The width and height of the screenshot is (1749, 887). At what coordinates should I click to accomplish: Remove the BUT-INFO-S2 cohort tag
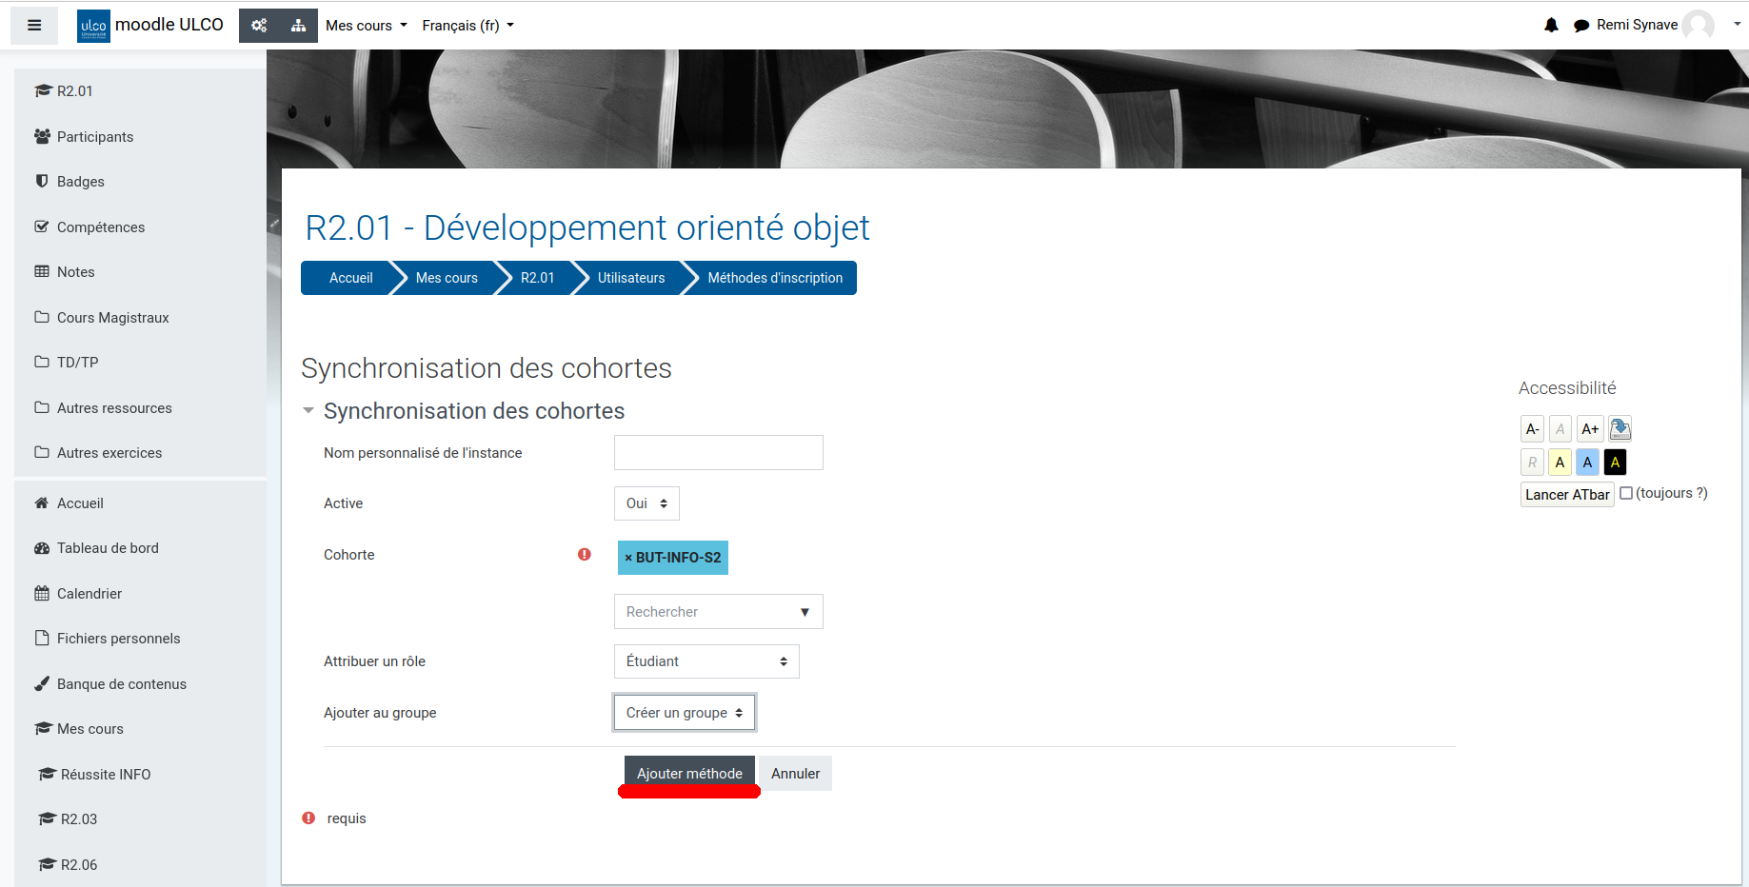coord(628,558)
